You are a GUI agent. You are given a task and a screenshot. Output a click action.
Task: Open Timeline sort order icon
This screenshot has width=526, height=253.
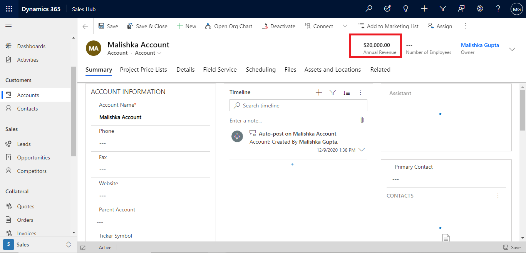[x=346, y=92]
